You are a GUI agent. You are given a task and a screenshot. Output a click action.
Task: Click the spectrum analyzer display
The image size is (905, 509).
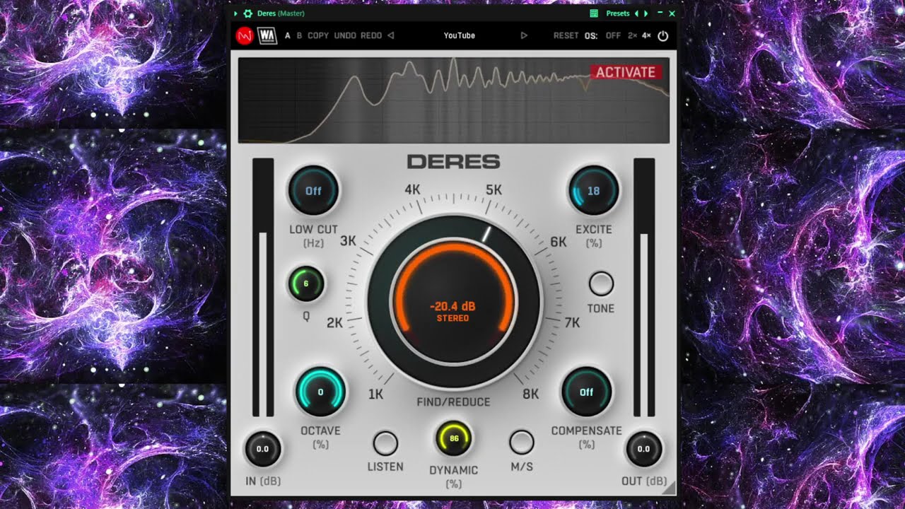pos(454,100)
